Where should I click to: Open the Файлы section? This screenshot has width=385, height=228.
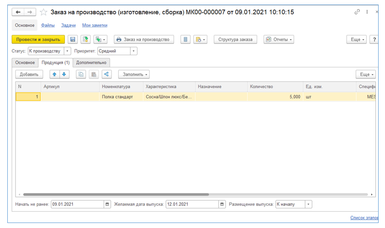pyautogui.click(x=48, y=26)
